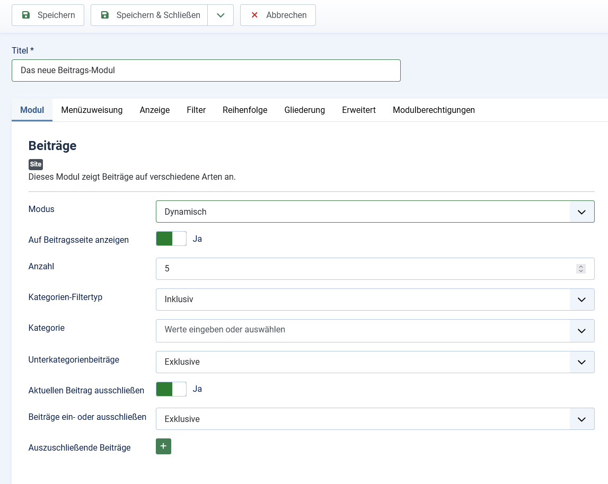Open the Gliederung tab

click(304, 110)
